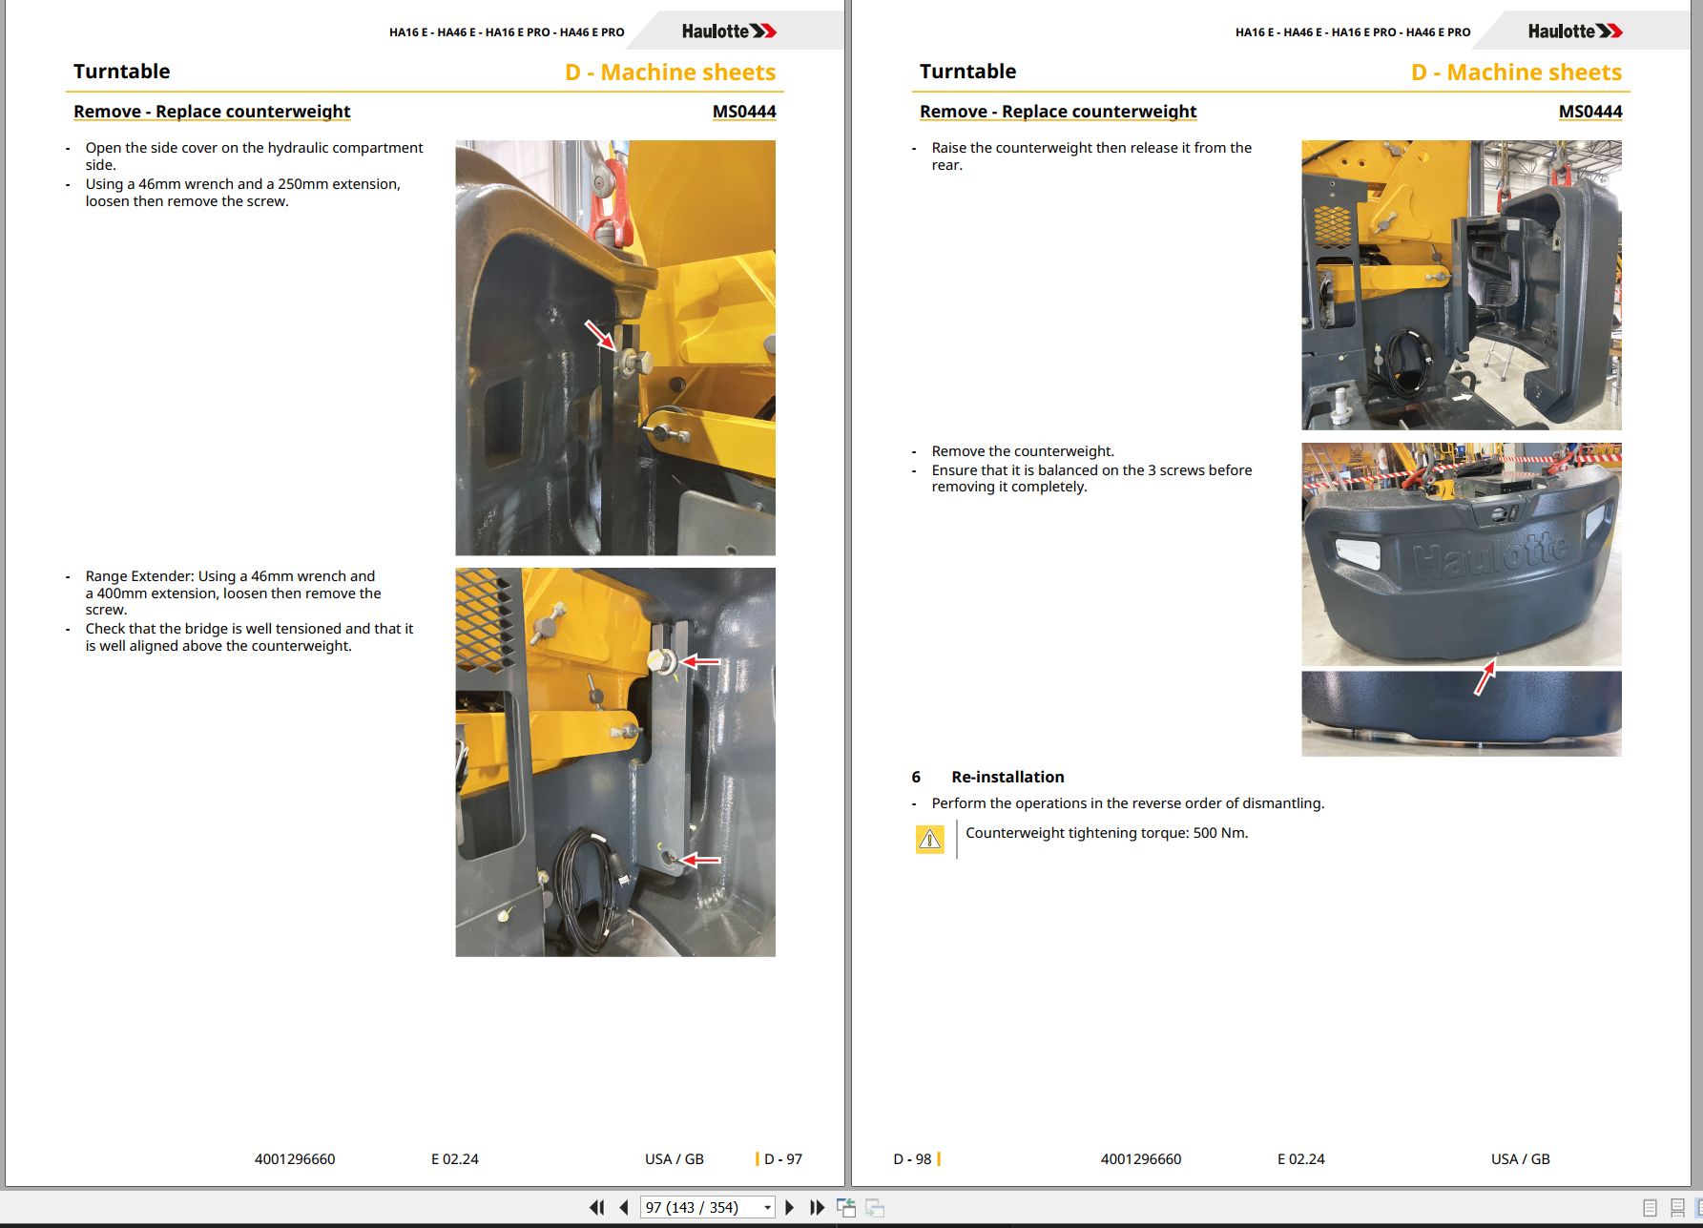Jump to the last page
Viewport: 1703px width, 1228px height.
tap(817, 1207)
